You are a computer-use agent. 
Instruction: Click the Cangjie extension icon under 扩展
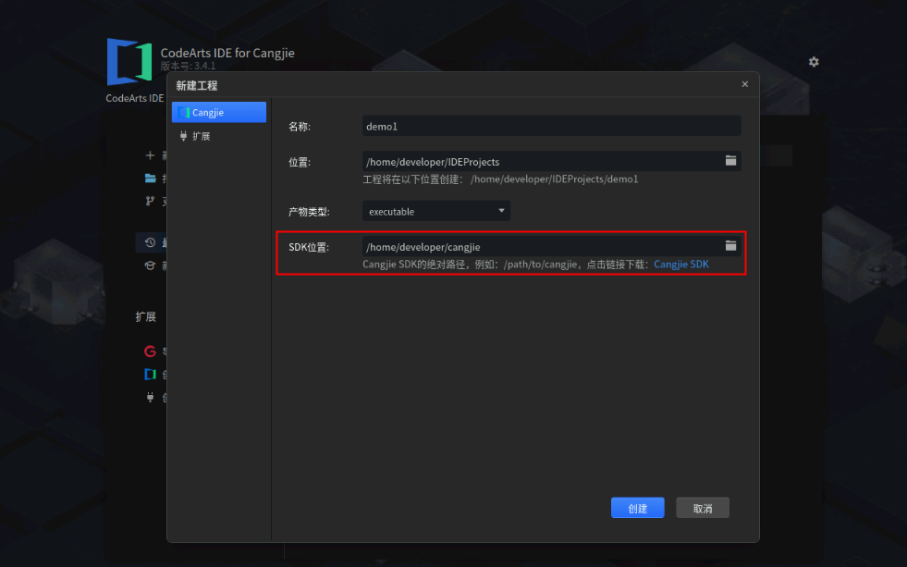pyautogui.click(x=150, y=375)
